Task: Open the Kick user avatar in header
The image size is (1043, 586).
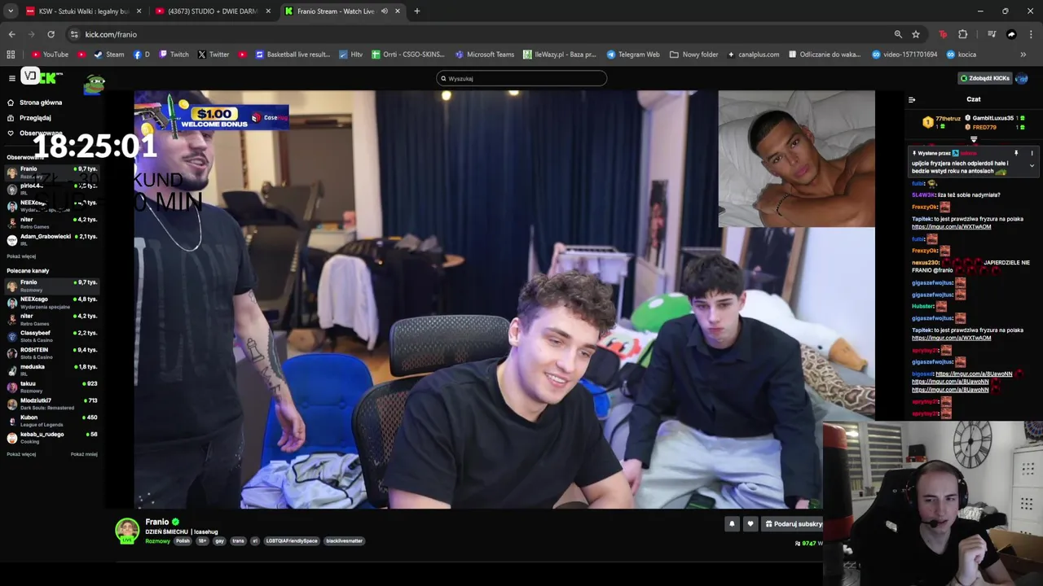Action: pos(1022,78)
